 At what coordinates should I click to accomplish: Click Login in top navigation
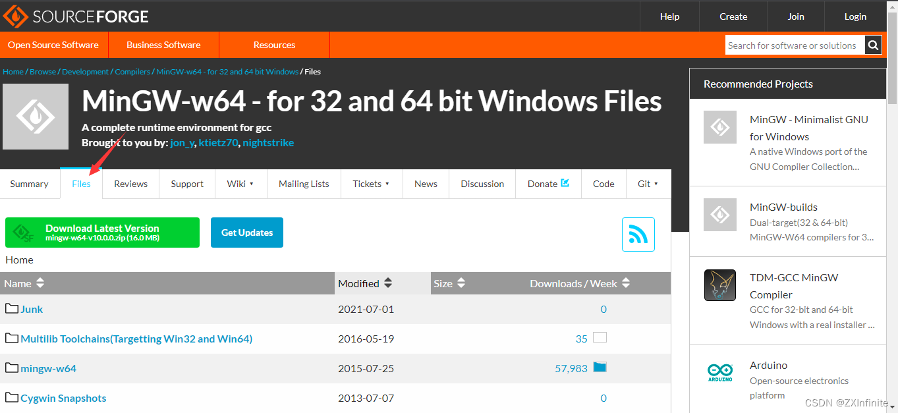point(856,16)
